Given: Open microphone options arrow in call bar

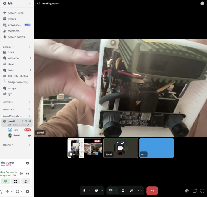Looking at the screenshot, I should coord(90,191).
